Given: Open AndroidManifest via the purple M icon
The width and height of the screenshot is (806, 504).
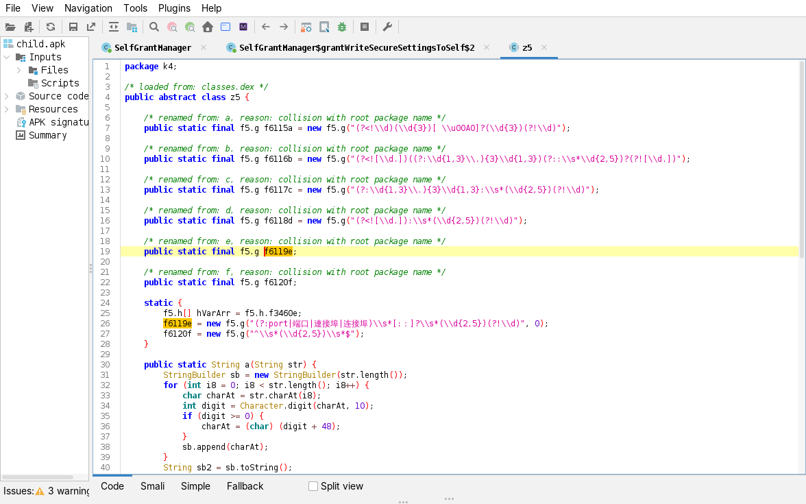Looking at the screenshot, I should (243, 27).
